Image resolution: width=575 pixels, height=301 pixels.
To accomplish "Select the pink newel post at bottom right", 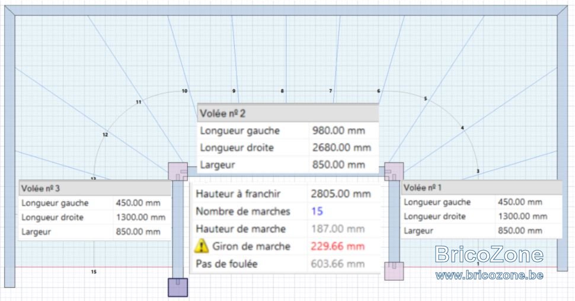I will [x=394, y=271].
